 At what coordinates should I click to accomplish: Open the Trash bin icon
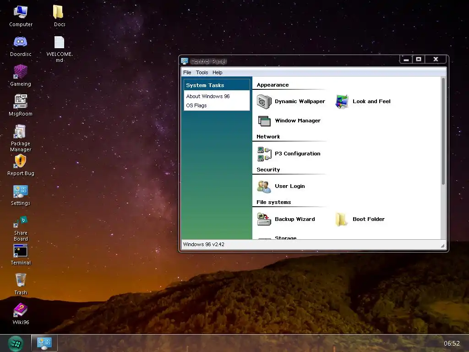click(21, 284)
